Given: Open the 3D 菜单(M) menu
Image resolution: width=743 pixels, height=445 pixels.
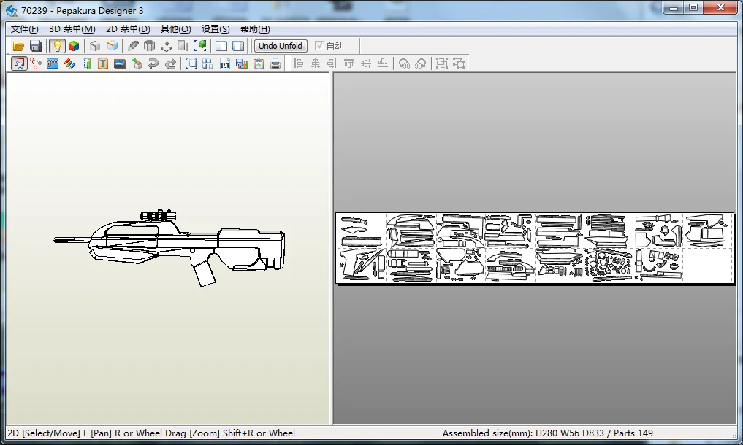Looking at the screenshot, I should (x=72, y=29).
